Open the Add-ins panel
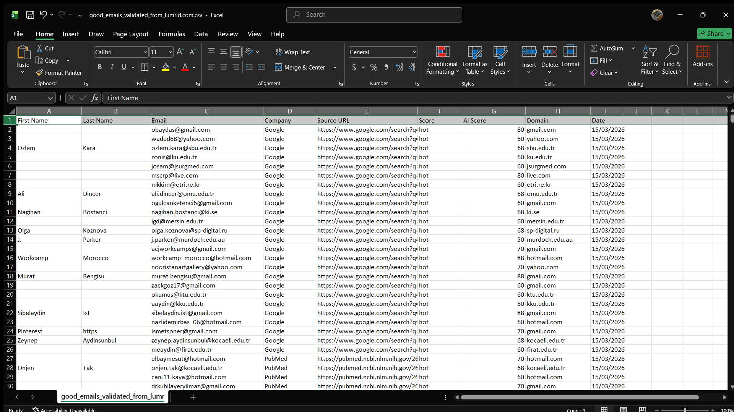The height and width of the screenshot is (412, 734). click(702, 57)
